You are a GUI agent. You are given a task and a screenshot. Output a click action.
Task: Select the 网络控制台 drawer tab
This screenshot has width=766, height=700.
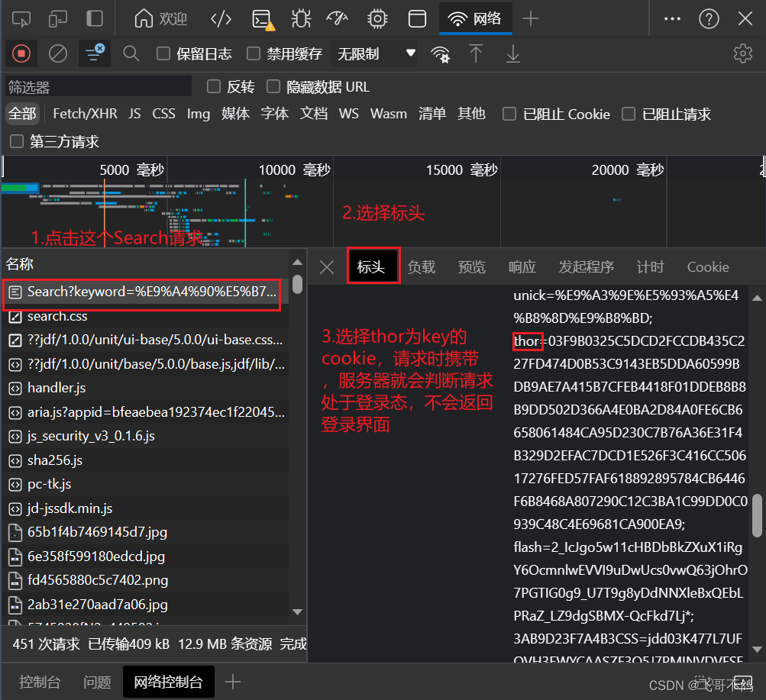click(x=169, y=682)
